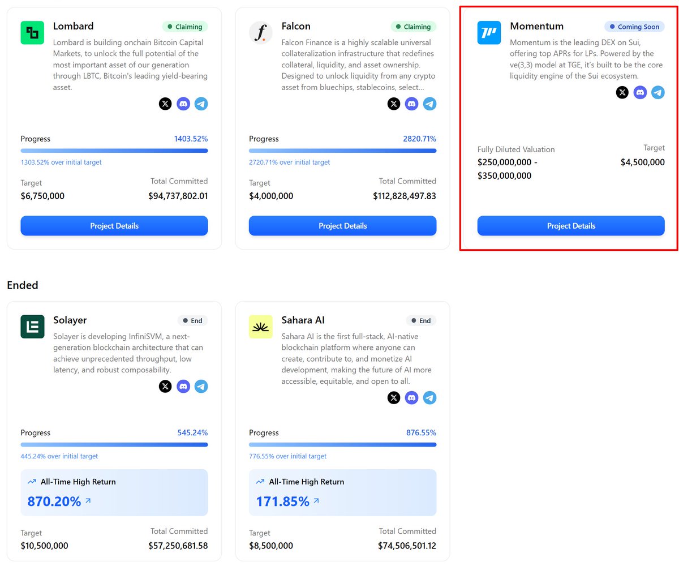Open Sahara AI's Discord link
The image size is (679, 579).
point(412,398)
